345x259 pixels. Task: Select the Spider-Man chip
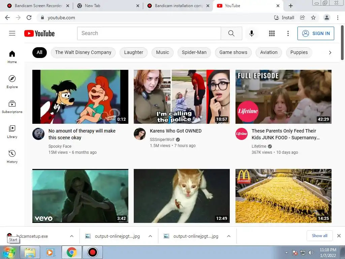tap(194, 52)
